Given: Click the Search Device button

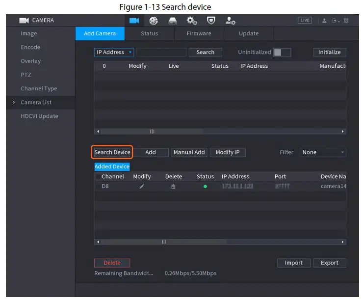Looking at the screenshot, I should point(112,152).
